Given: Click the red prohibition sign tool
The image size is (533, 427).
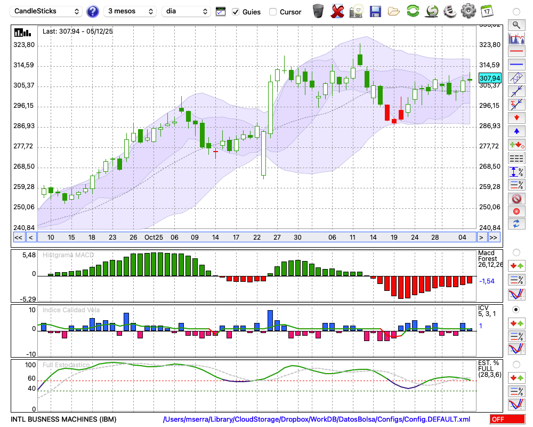Looking at the screenshot, I should (x=516, y=199).
